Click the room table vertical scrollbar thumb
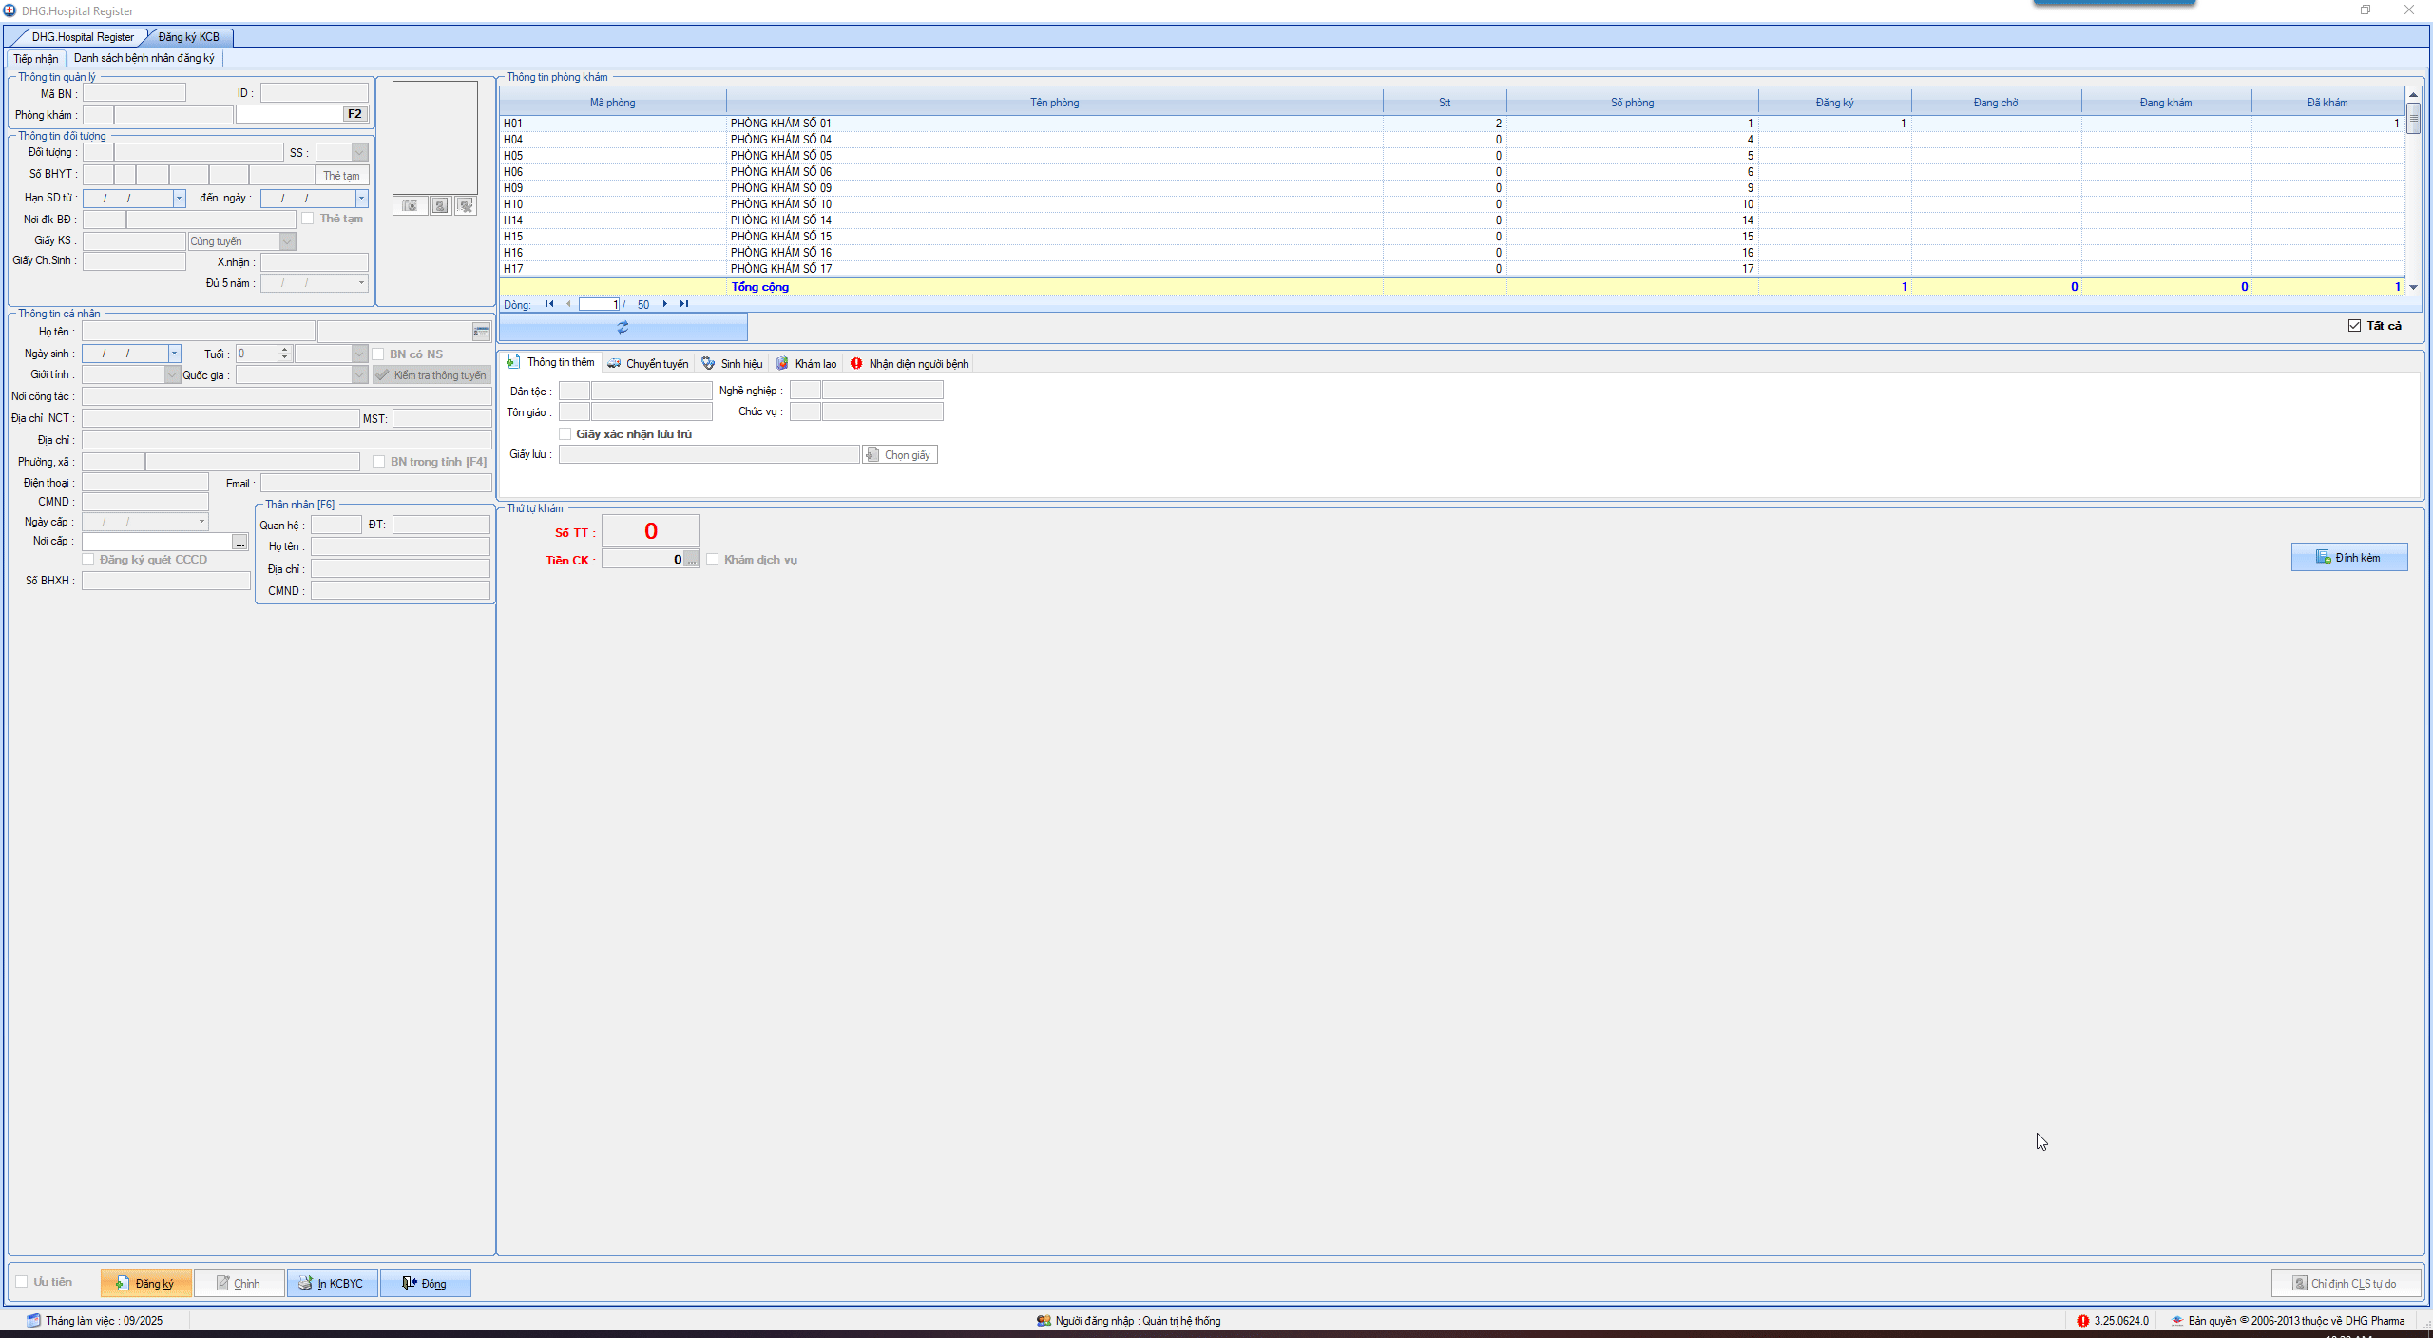The image size is (2433, 1338). 2413,119
